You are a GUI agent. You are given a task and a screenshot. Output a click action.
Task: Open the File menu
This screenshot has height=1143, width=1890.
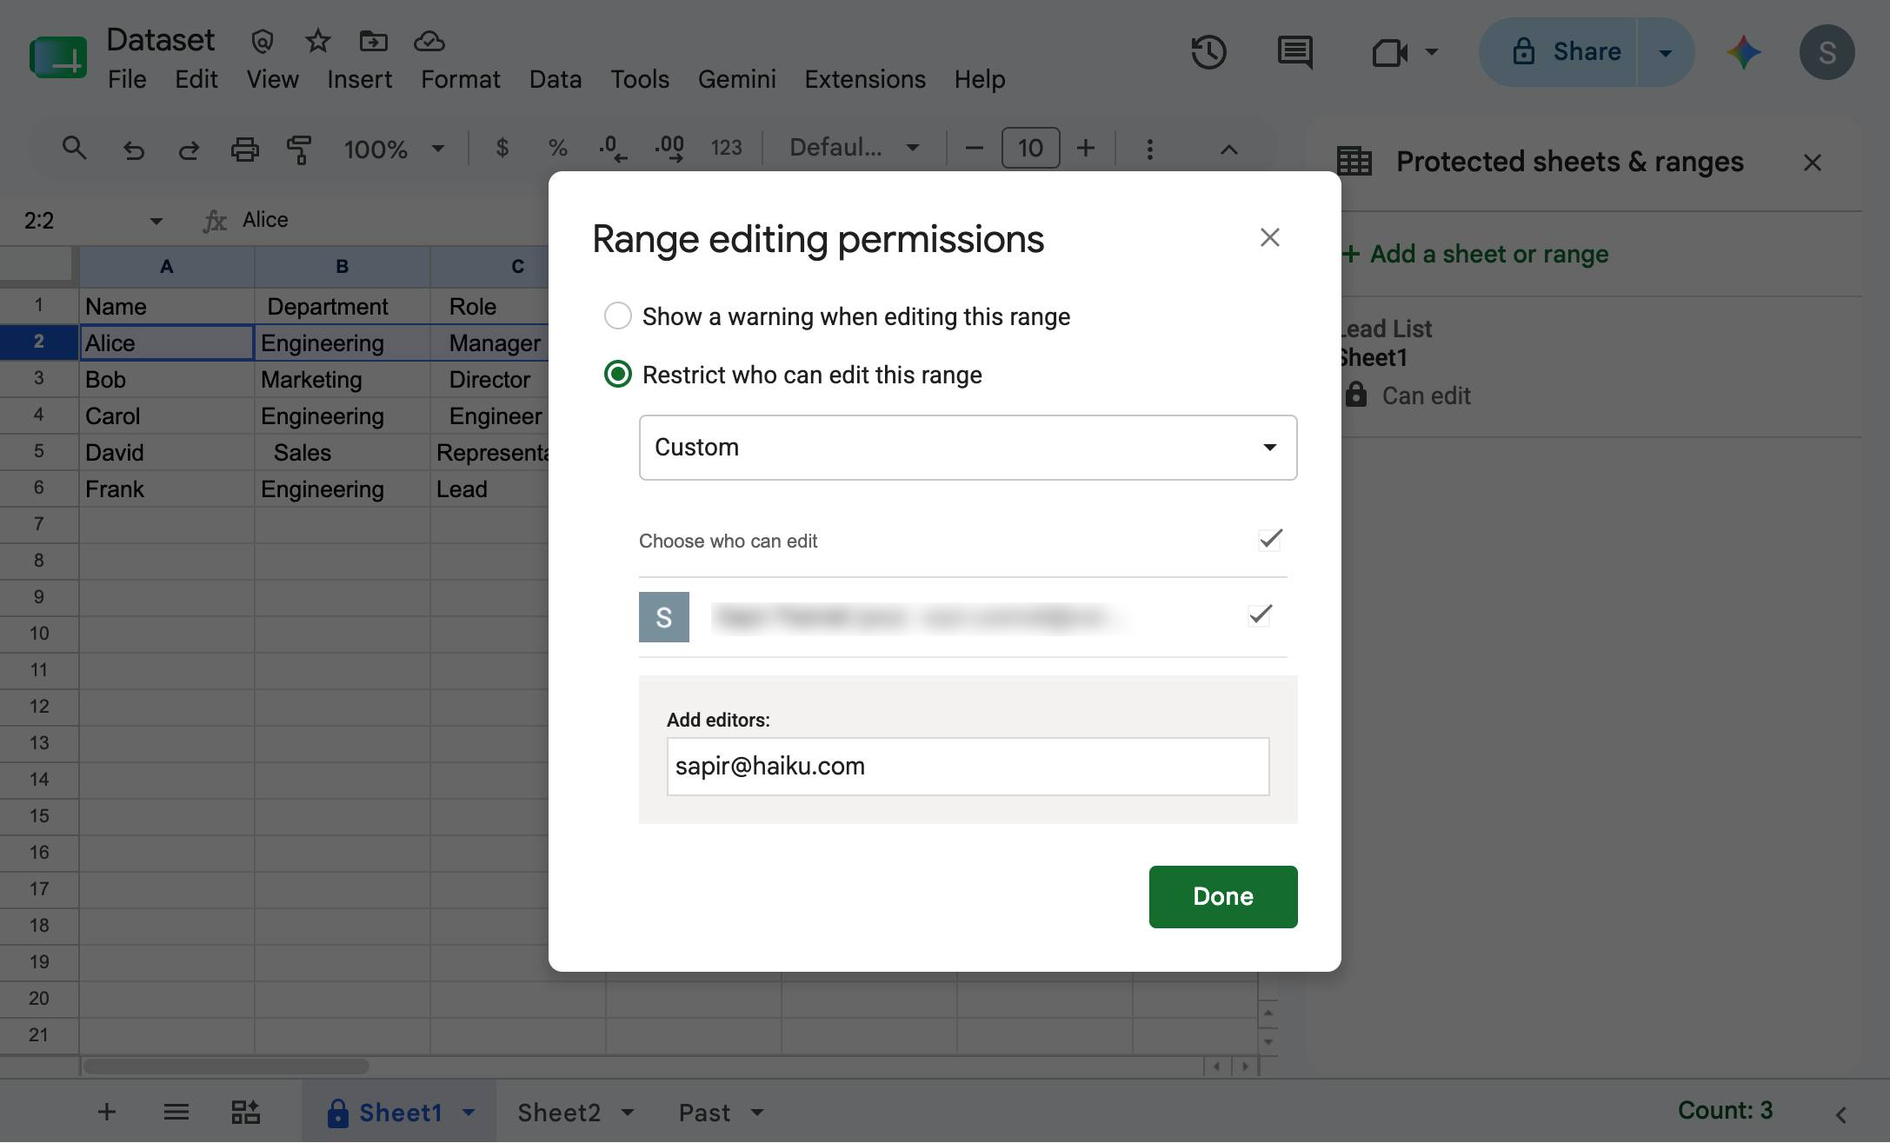click(127, 79)
